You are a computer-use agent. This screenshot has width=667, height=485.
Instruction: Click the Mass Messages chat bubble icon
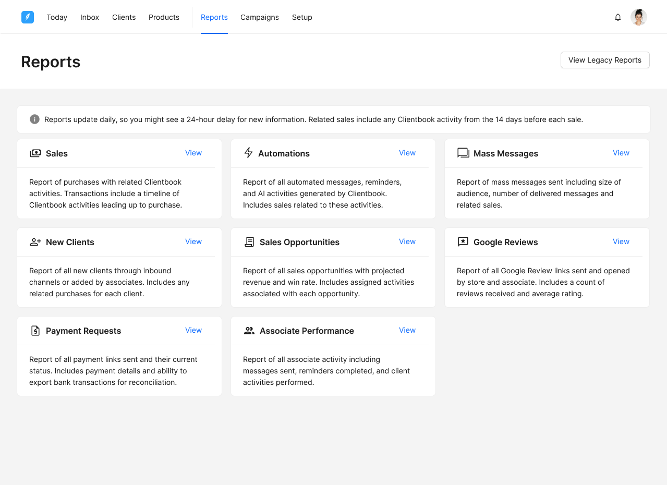click(x=463, y=153)
